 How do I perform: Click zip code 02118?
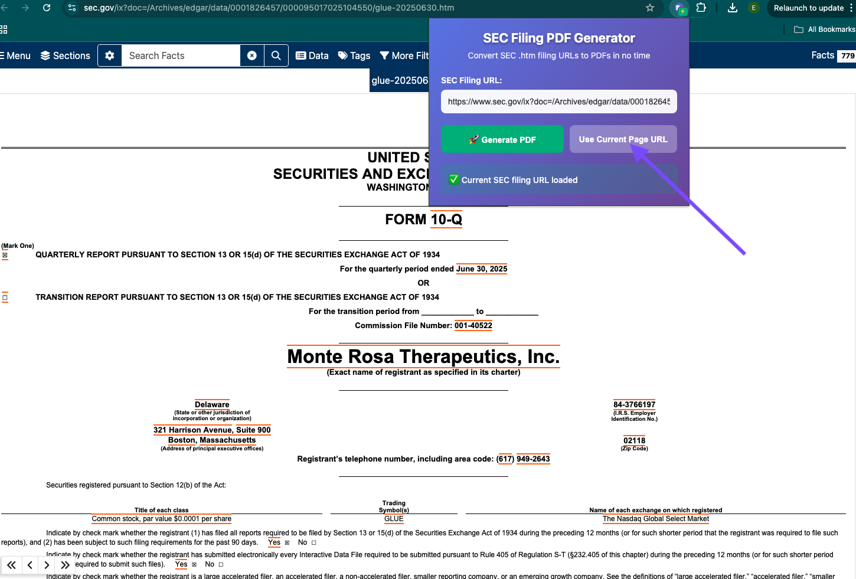(x=635, y=440)
